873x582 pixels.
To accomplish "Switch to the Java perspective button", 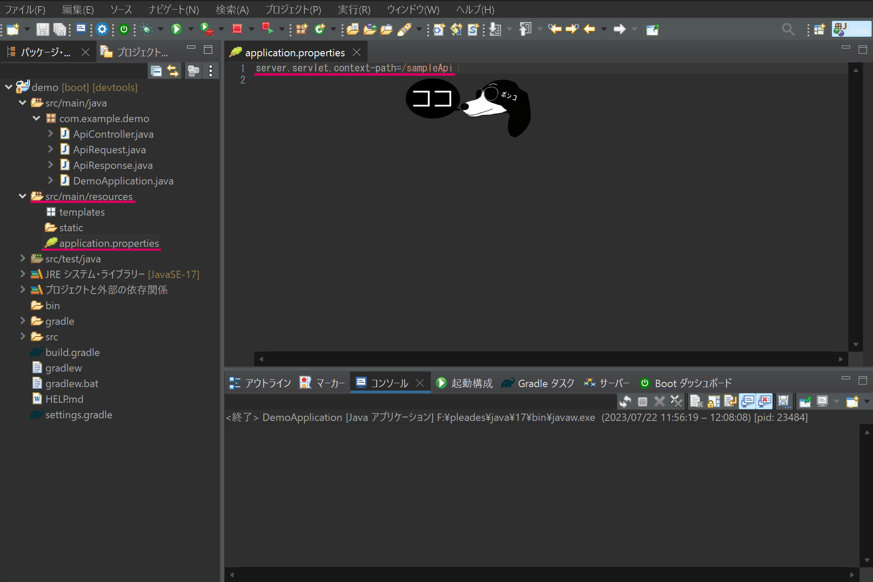I will pos(851,29).
